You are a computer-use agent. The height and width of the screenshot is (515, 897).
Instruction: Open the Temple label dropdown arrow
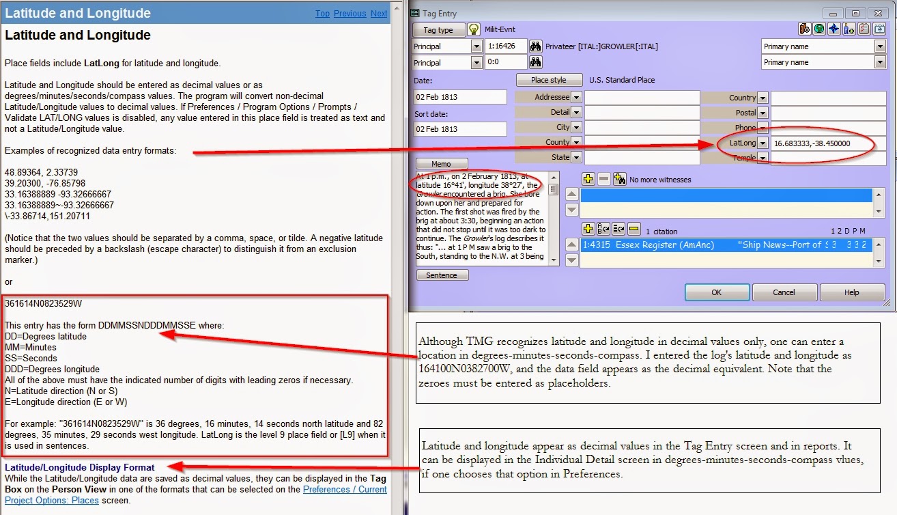(x=763, y=158)
